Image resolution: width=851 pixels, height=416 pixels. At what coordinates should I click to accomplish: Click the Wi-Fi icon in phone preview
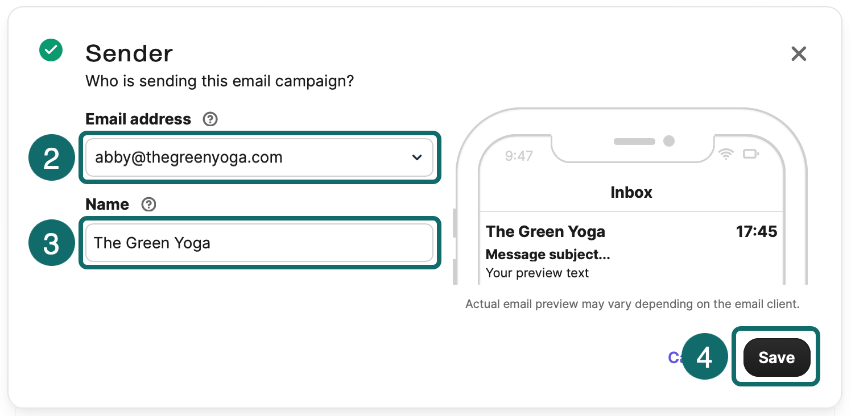click(726, 154)
